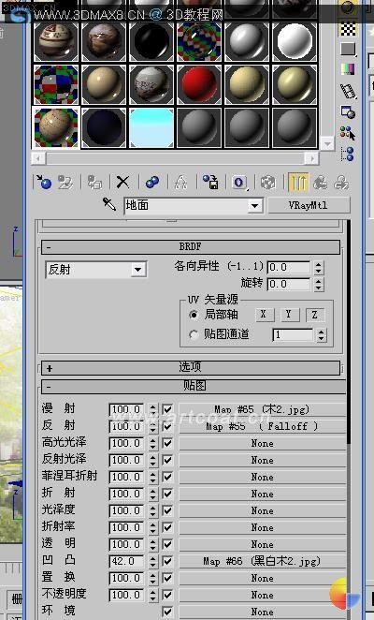Adjust 各向异性 spinner arrows
The width and height of the screenshot is (374, 620).
tap(318, 268)
